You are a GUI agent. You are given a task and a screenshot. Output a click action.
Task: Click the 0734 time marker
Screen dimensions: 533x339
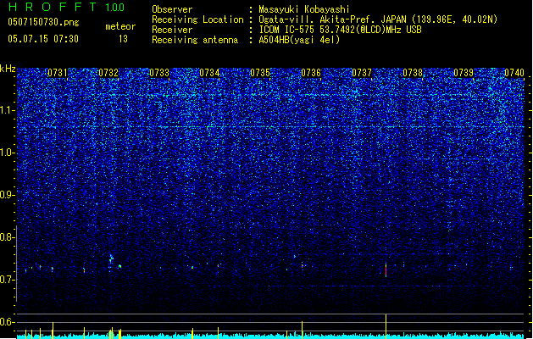click(x=209, y=73)
